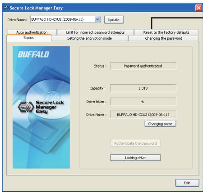Open Setting the encryption mode tab
This screenshot has height=192, width=203.
pos(90,38)
